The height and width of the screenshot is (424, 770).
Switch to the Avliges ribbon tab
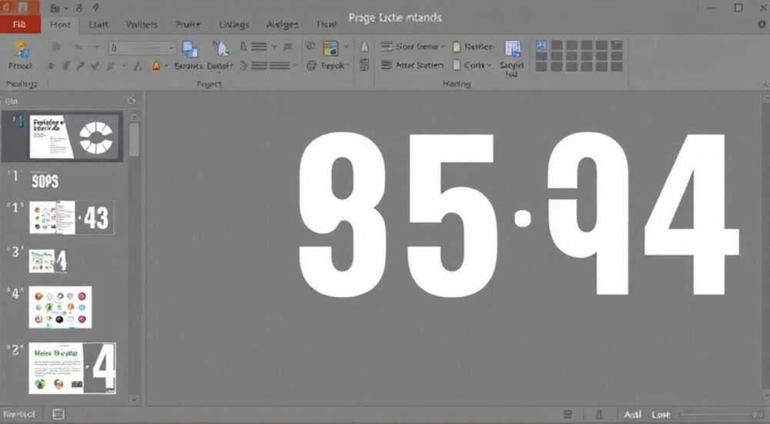tap(283, 25)
